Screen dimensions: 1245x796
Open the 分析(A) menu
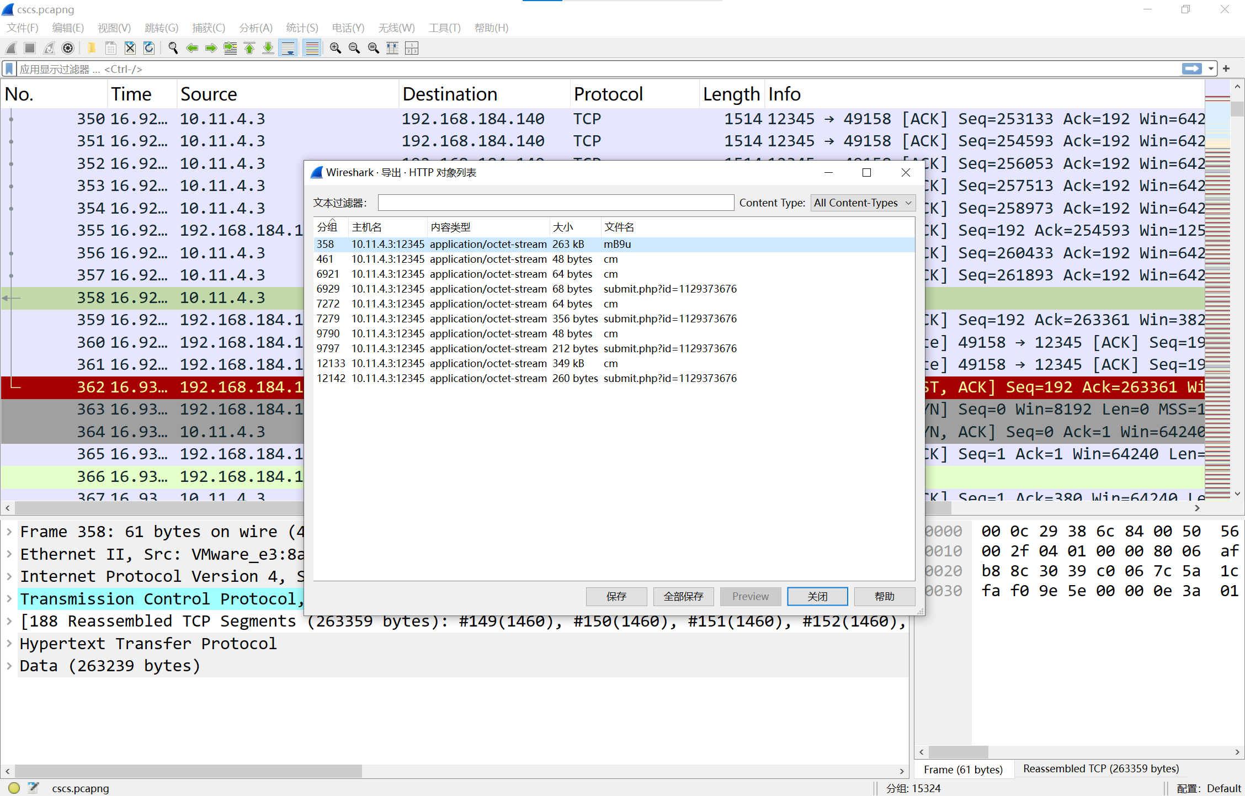click(256, 28)
